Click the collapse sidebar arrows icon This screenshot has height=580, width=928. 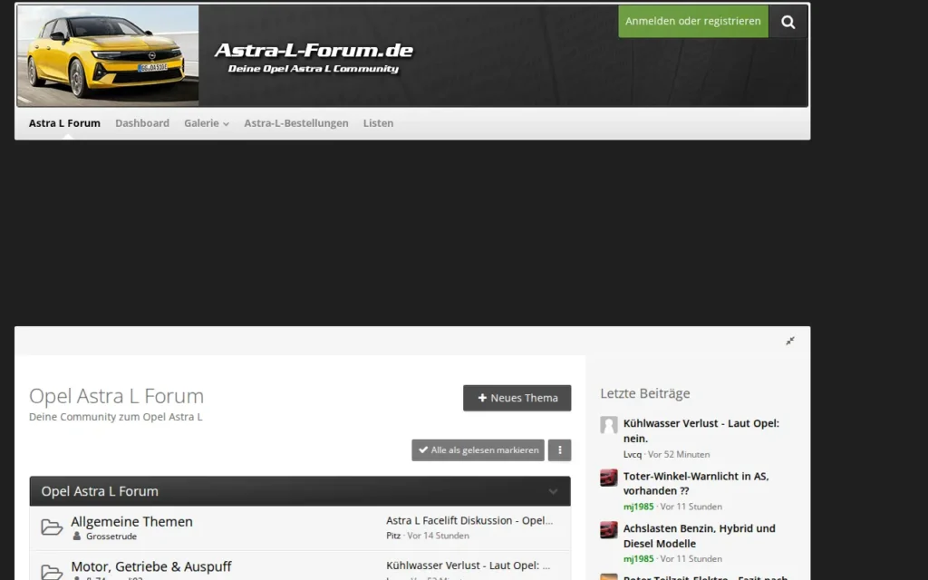[790, 341]
